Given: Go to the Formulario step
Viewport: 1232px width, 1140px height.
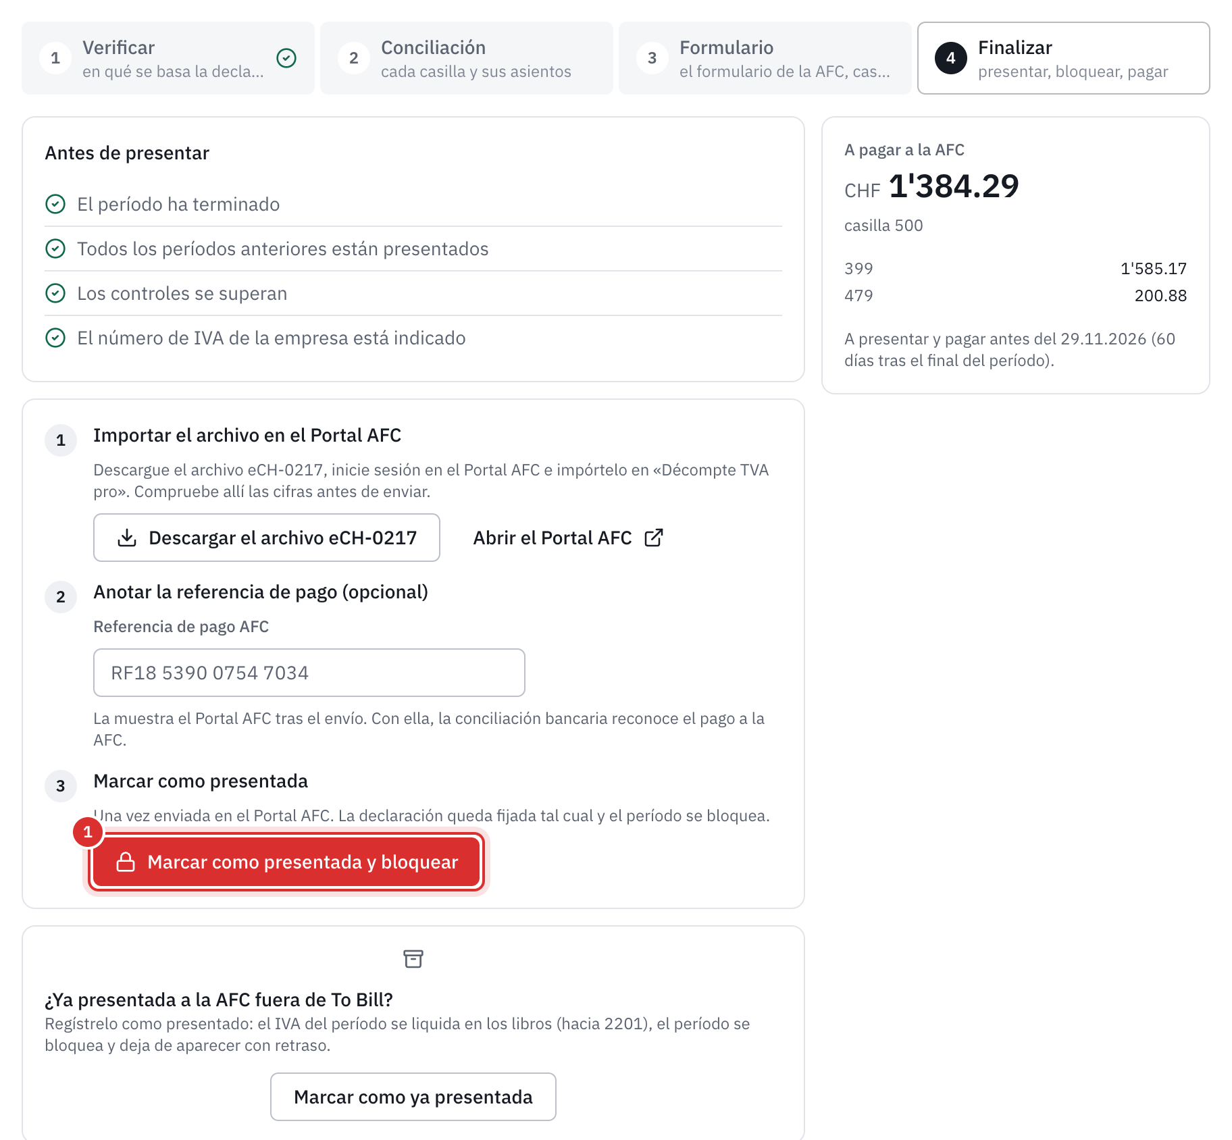Looking at the screenshot, I should [765, 58].
